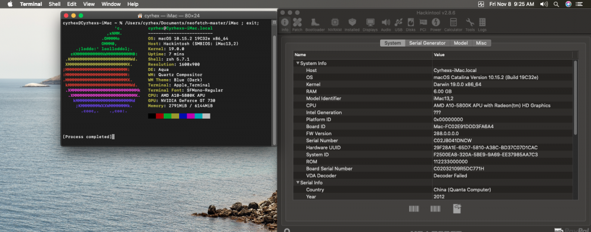Click the activity monitor icon in the menu bar
Screen dimensions: 591x232
481,4
